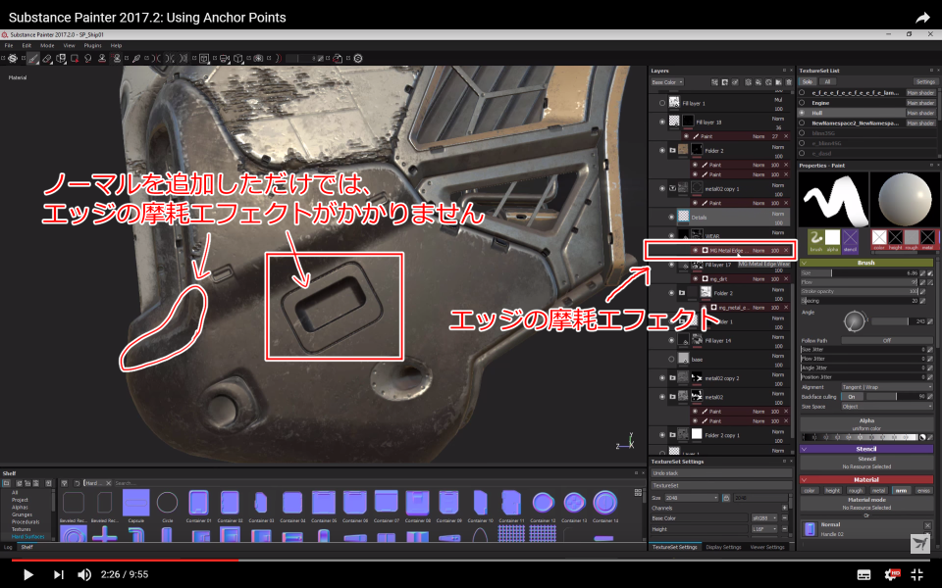The image size is (942, 588).
Task: Click the add folder icon in Layers
Action: (778, 82)
